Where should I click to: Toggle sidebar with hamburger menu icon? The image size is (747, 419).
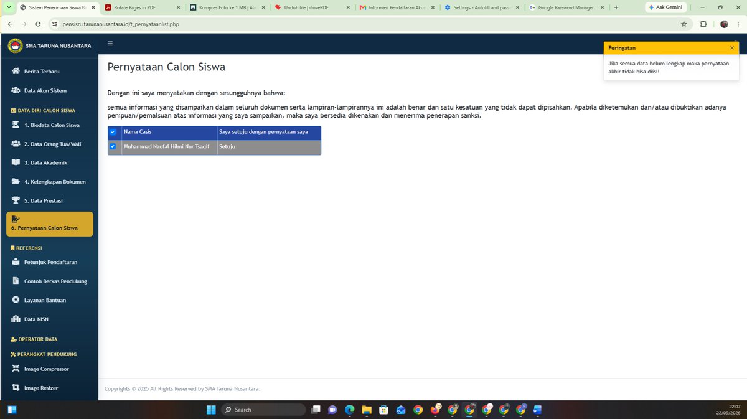[x=110, y=44]
